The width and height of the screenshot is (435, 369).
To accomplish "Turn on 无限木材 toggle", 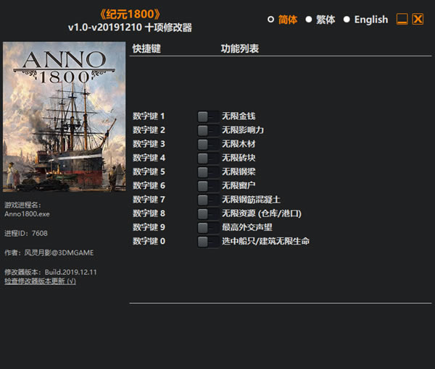I will click(x=208, y=144).
